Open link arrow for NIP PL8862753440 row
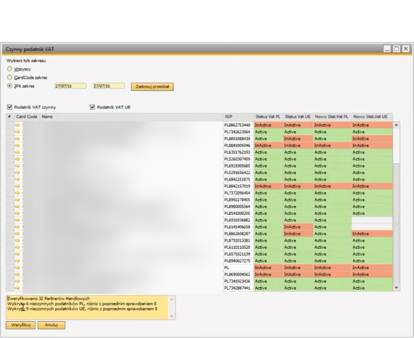Image resolution: width=414 pixels, height=338 pixels. (x=17, y=125)
